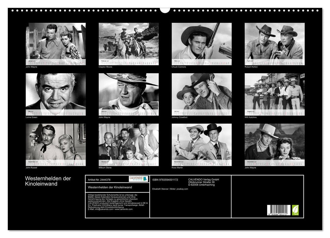Click the CALVENDO logo badge
This screenshot has height=238, width=330.
[x=138, y=179]
